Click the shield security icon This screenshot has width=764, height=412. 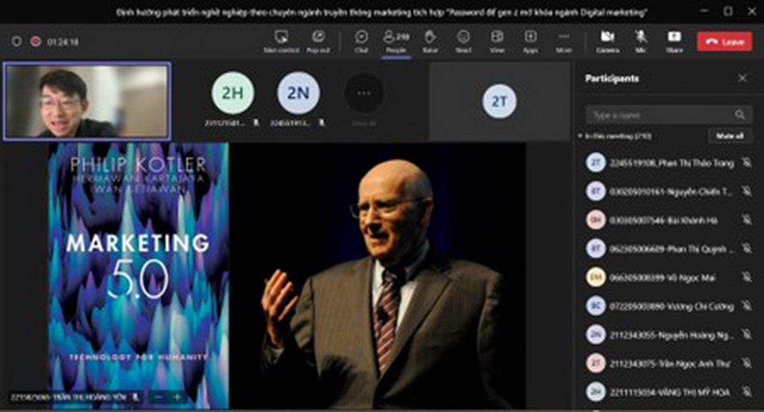click(x=17, y=41)
